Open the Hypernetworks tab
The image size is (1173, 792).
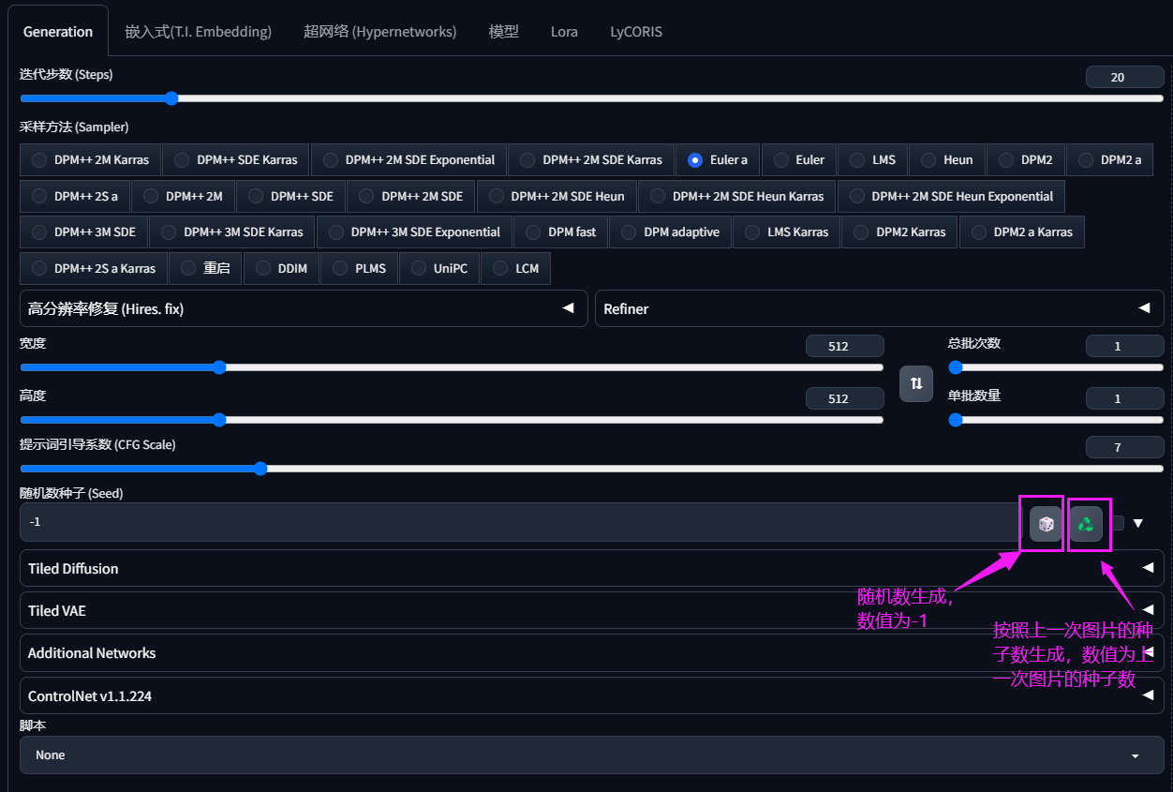pos(379,32)
